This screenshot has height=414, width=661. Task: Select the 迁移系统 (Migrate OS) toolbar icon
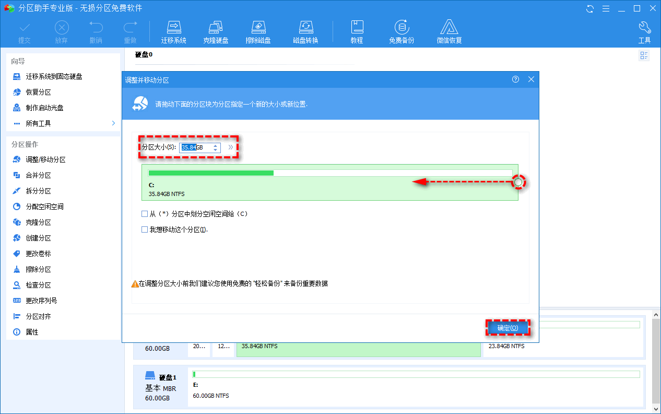[x=174, y=30]
